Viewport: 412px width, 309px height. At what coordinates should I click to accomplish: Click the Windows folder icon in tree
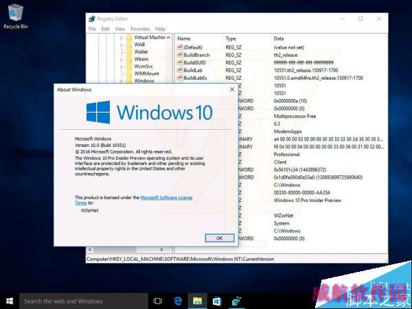[x=129, y=80]
